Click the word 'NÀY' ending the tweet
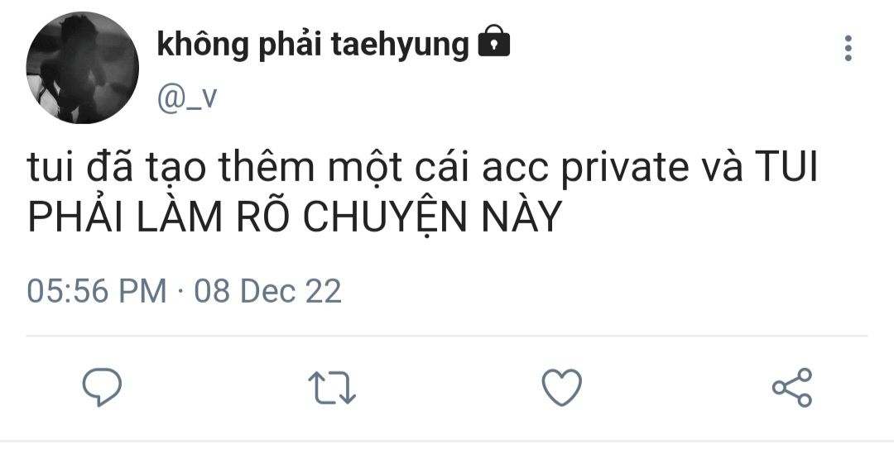Screen dimensions: 894x449 coord(522,217)
